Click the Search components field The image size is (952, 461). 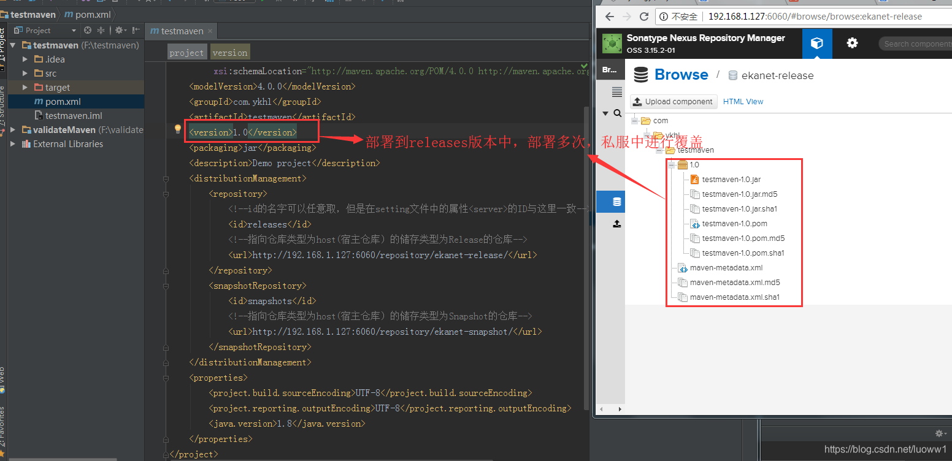point(915,44)
